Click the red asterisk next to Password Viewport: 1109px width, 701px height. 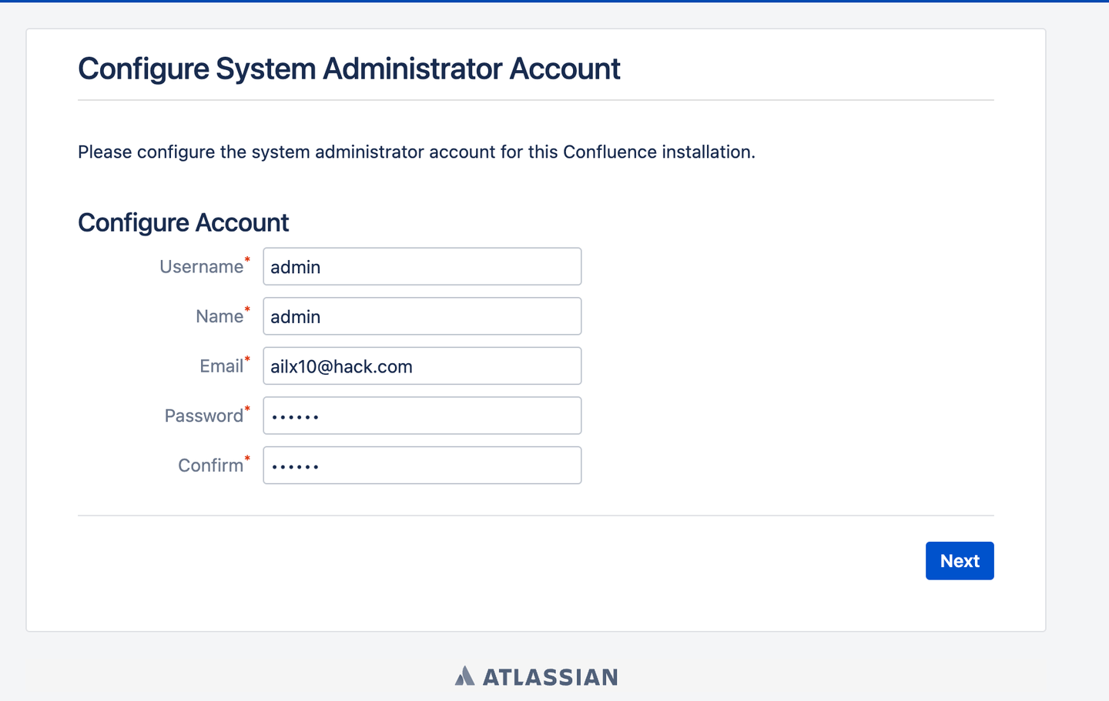point(248,409)
